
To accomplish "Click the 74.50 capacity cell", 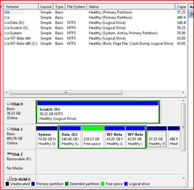I will pyautogui.click(x=181, y=33).
